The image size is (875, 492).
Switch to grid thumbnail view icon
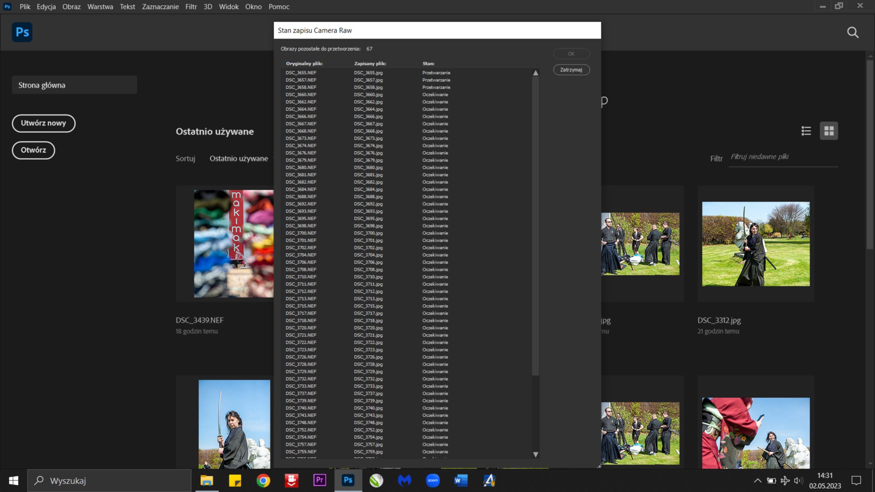pyautogui.click(x=829, y=131)
